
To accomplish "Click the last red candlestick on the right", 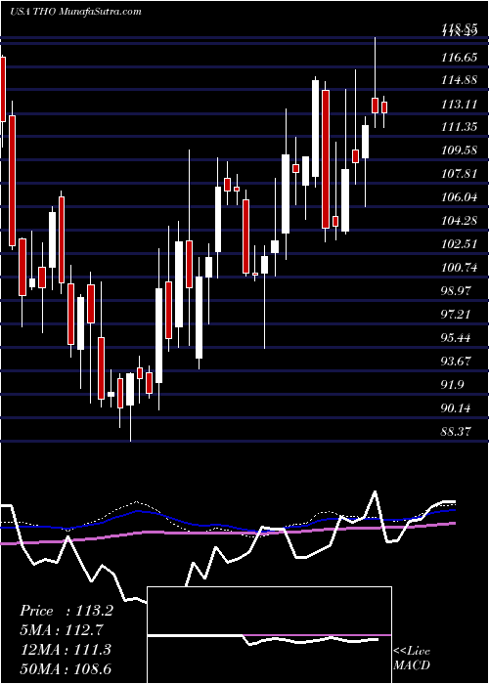I will pyautogui.click(x=384, y=107).
